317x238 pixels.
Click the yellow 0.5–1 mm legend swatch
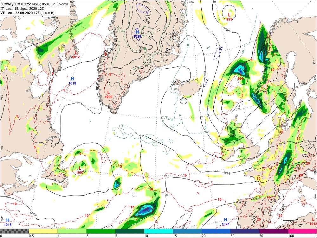coord(43,231)
